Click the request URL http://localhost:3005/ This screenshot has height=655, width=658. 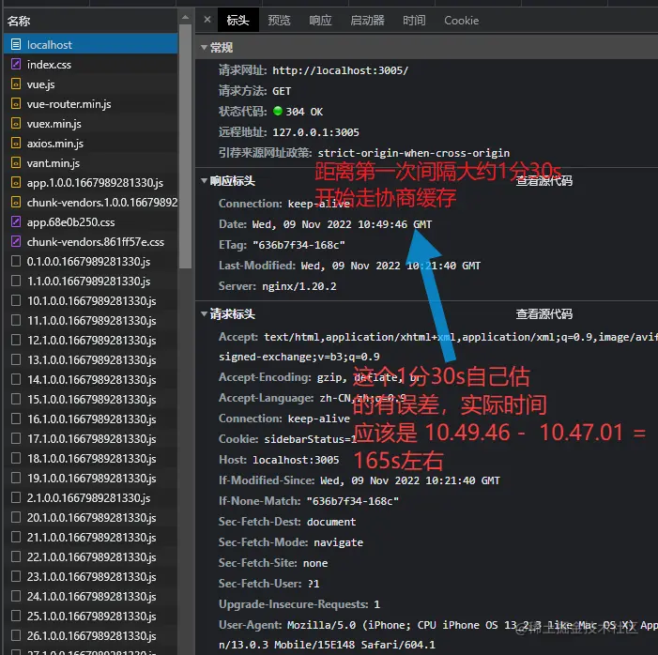pyautogui.click(x=340, y=70)
